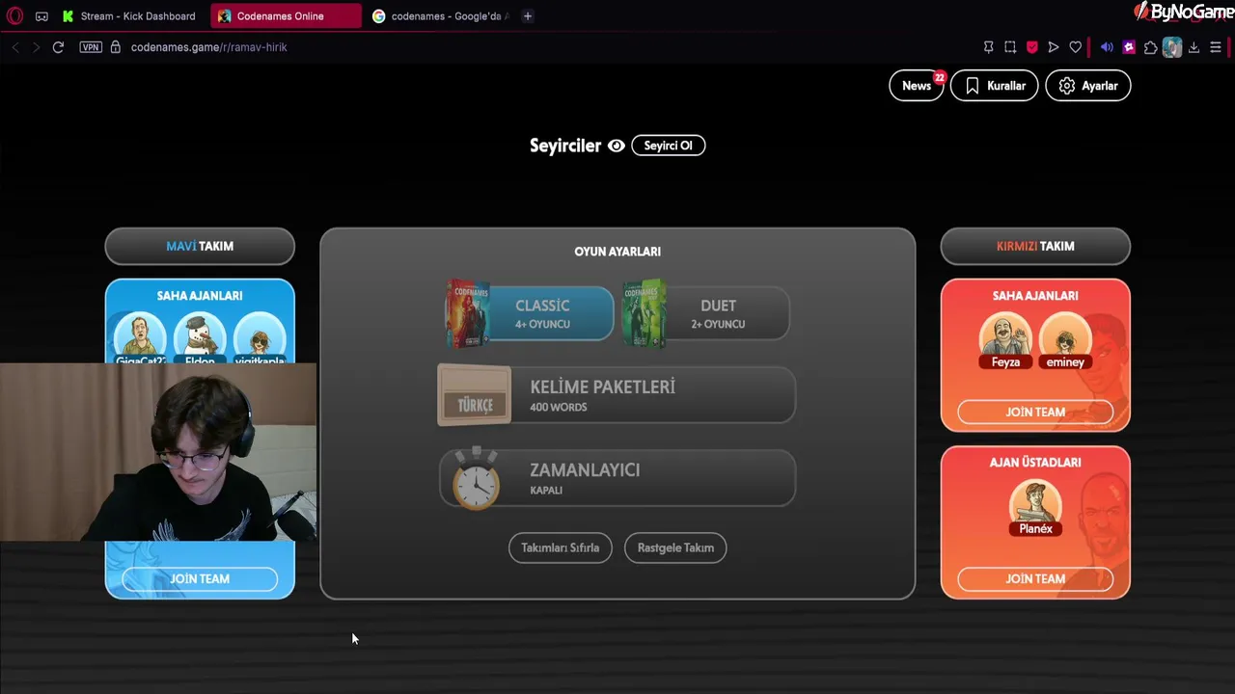Click the Takımları Sıfırla button
1235x694 pixels.
[561, 547]
